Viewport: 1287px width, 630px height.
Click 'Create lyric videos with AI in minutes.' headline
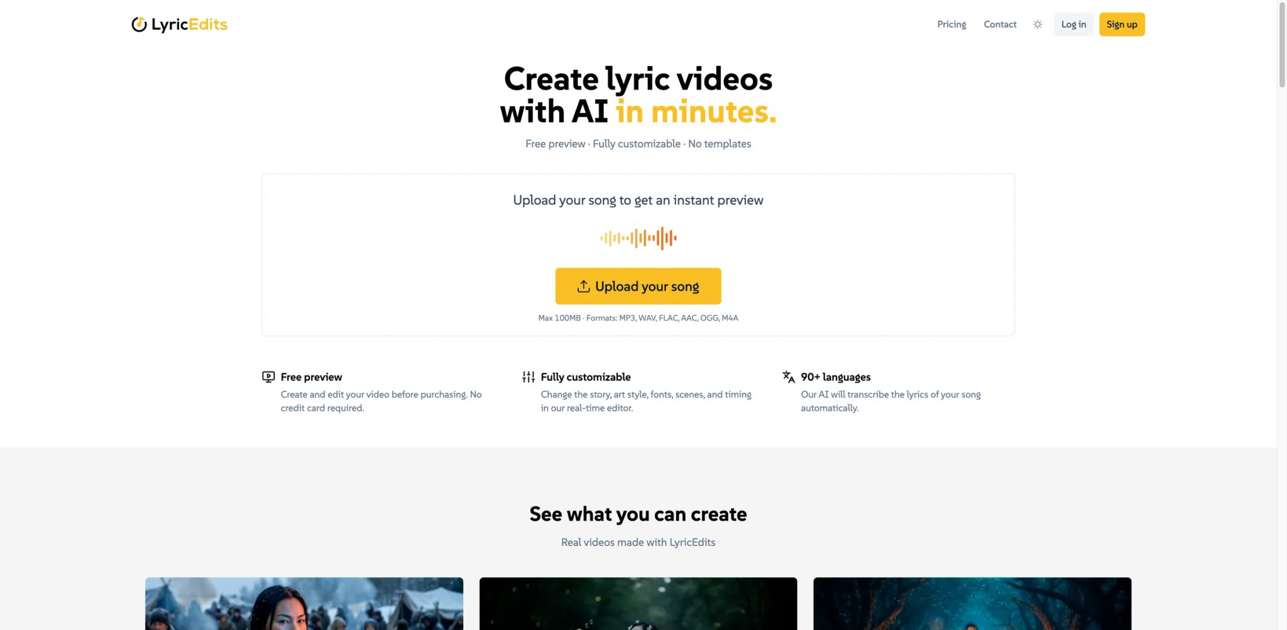[x=638, y=95]
